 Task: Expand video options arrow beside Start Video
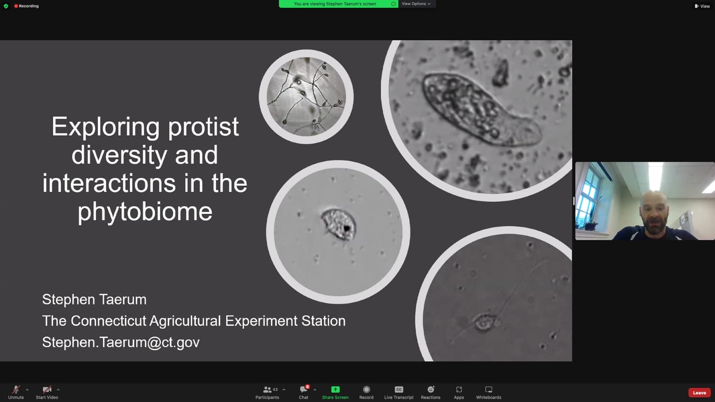point(58,390)
